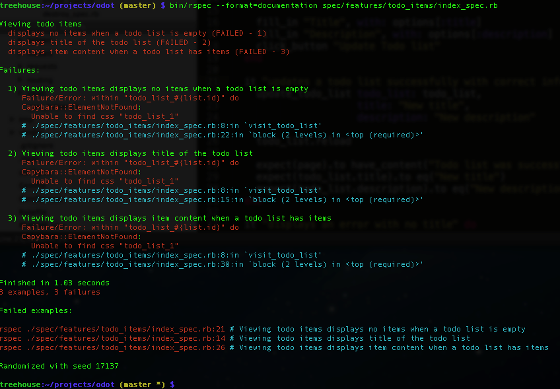The image size is (560, 389).
Task: Click 'rspec ./spec/features/todo_items/index_spec.rb:14' line
Action: coord(235,338)
